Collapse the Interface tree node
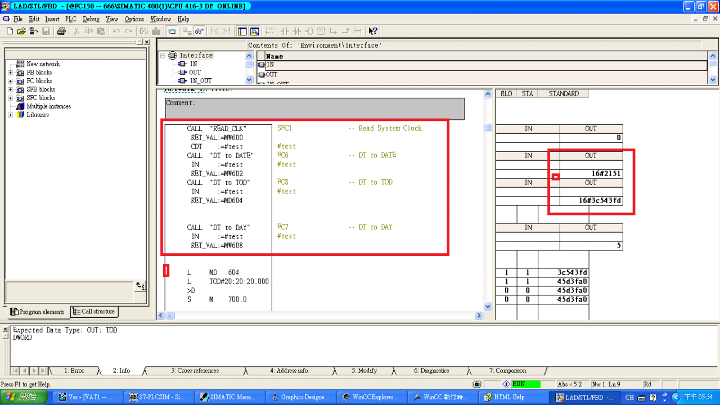Image resolution: width=720 pixels, height=405 pixels. click(x=163, y=56)
